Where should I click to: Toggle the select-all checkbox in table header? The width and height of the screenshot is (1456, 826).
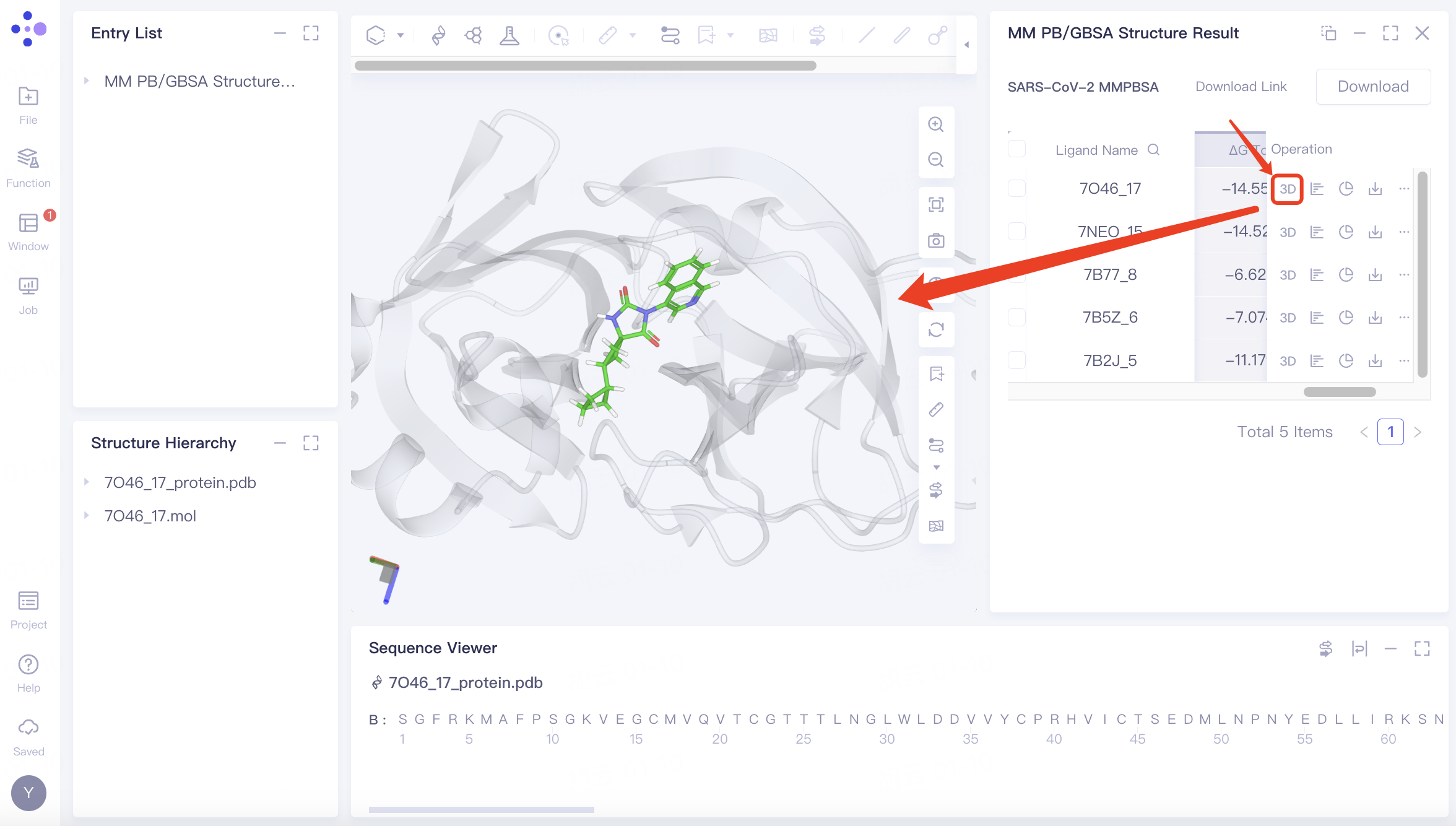click(x=1016, y=149)
